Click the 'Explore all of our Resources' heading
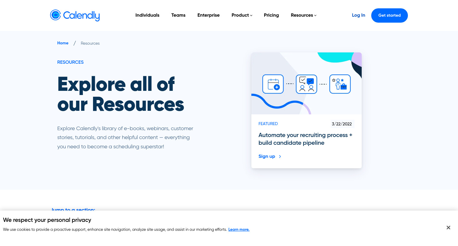458x246 pixels. coord(121,94)
